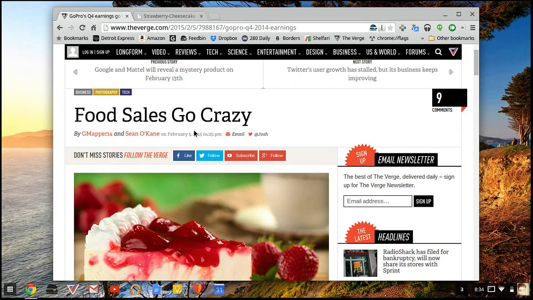Image resolution: width=533 pixels, height=300 pixels.
Task: Open the home page via house icon
Action: (94, 27)
